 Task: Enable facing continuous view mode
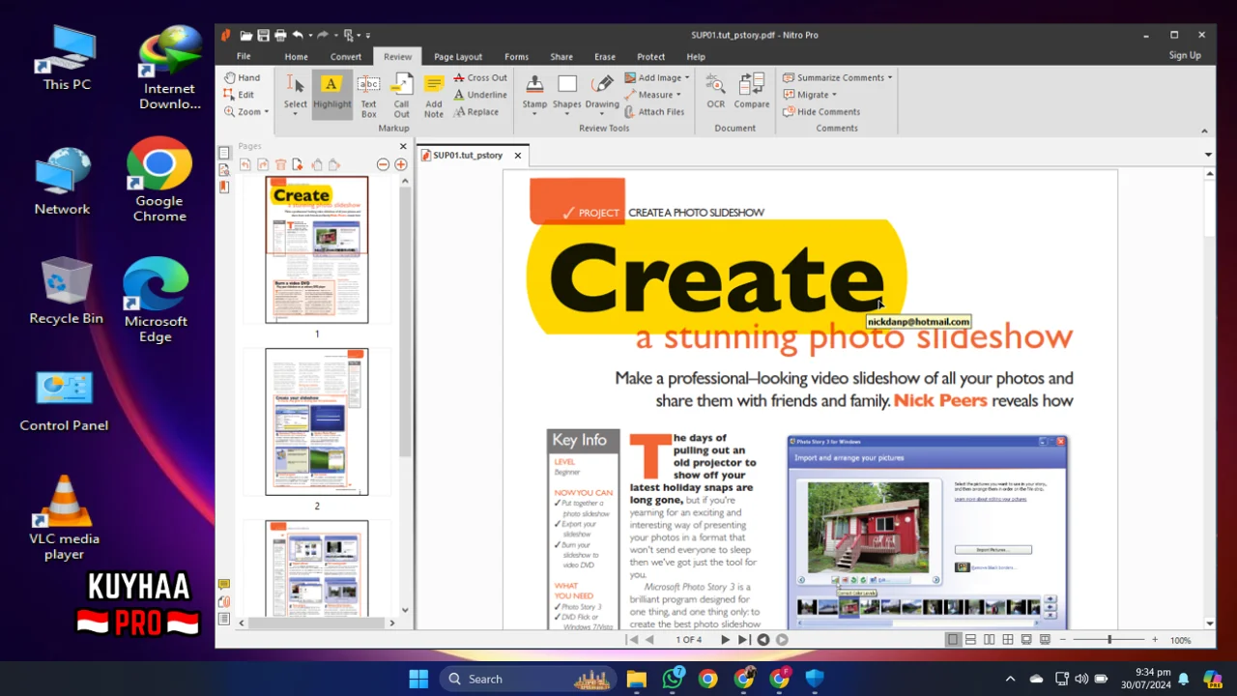pos(1007,640)
